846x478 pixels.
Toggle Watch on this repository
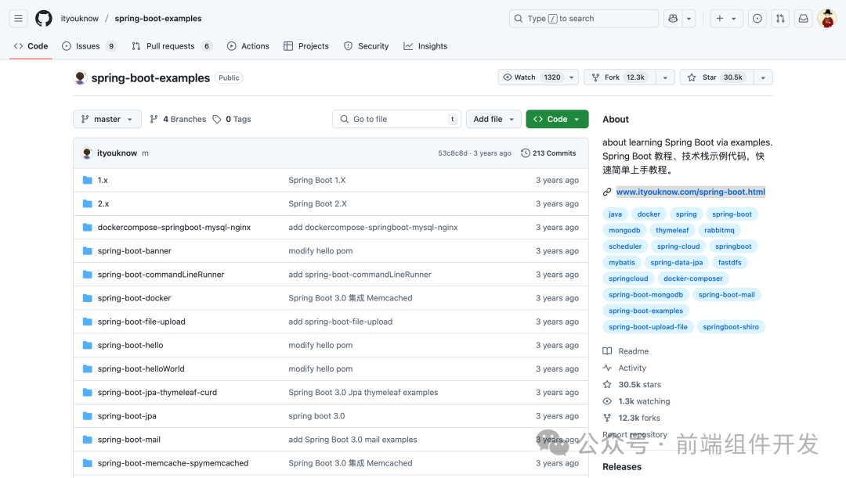click(x=532, y=77)
